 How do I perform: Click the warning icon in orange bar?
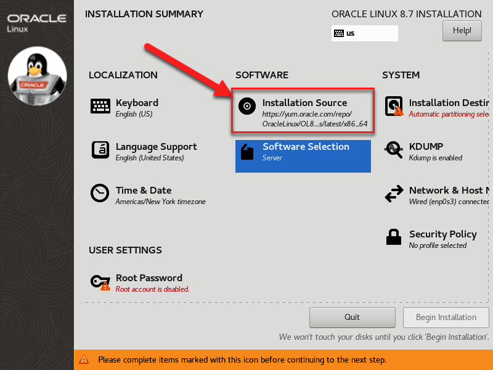click(x=84, y=360)
